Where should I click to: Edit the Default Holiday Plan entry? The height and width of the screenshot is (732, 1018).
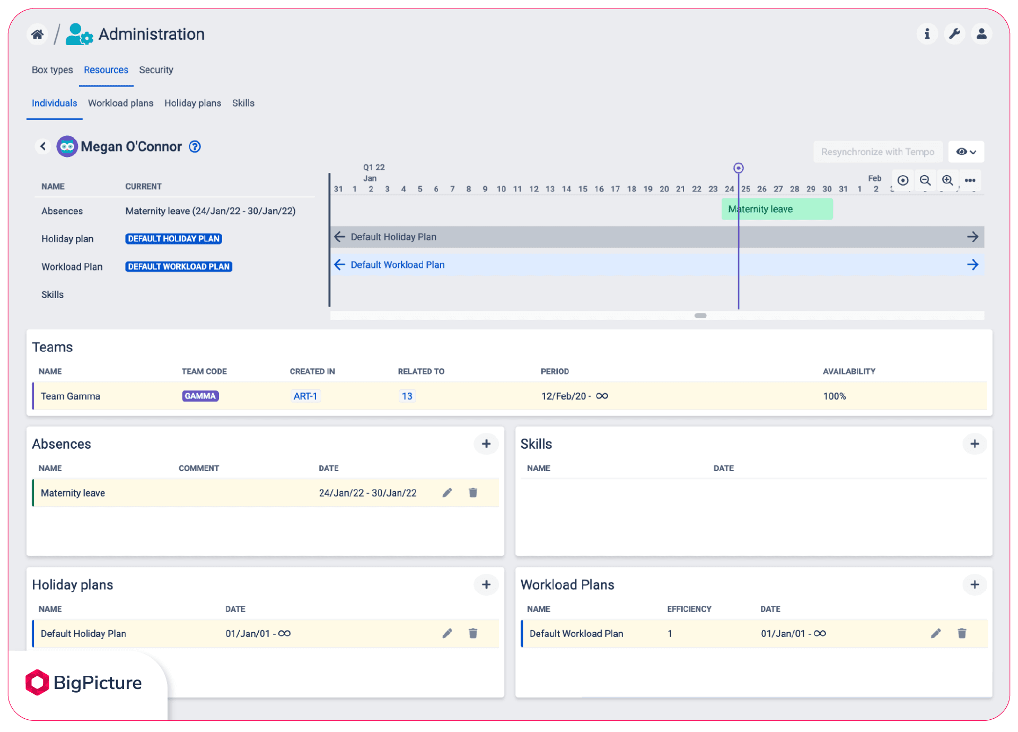pyautogui.click(x=447, y=633)
